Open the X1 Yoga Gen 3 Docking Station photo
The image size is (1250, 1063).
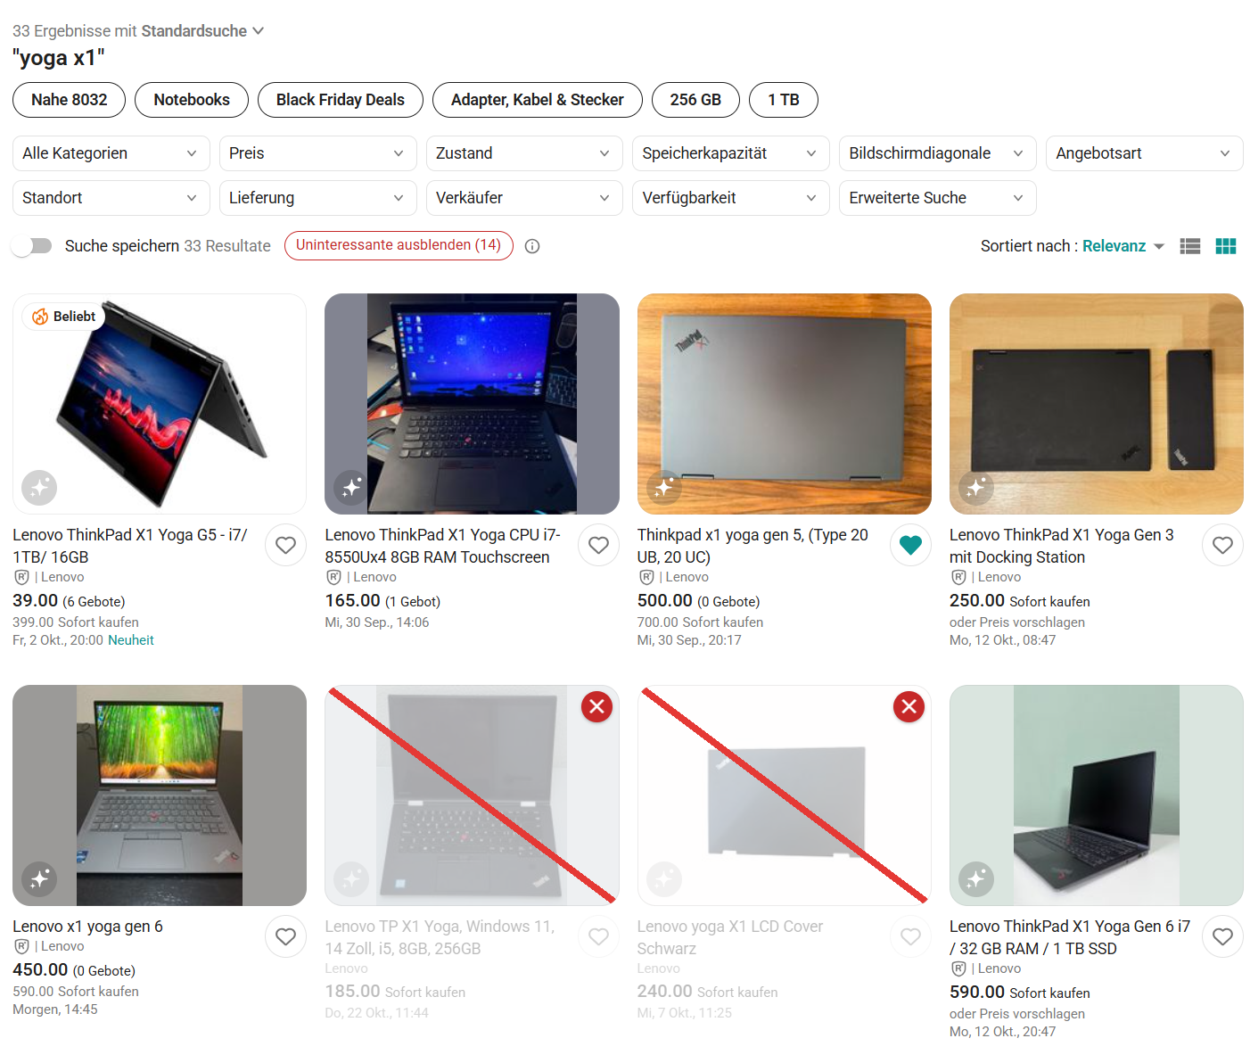1097,404
